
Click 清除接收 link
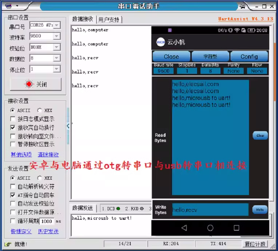click(48, 155)
